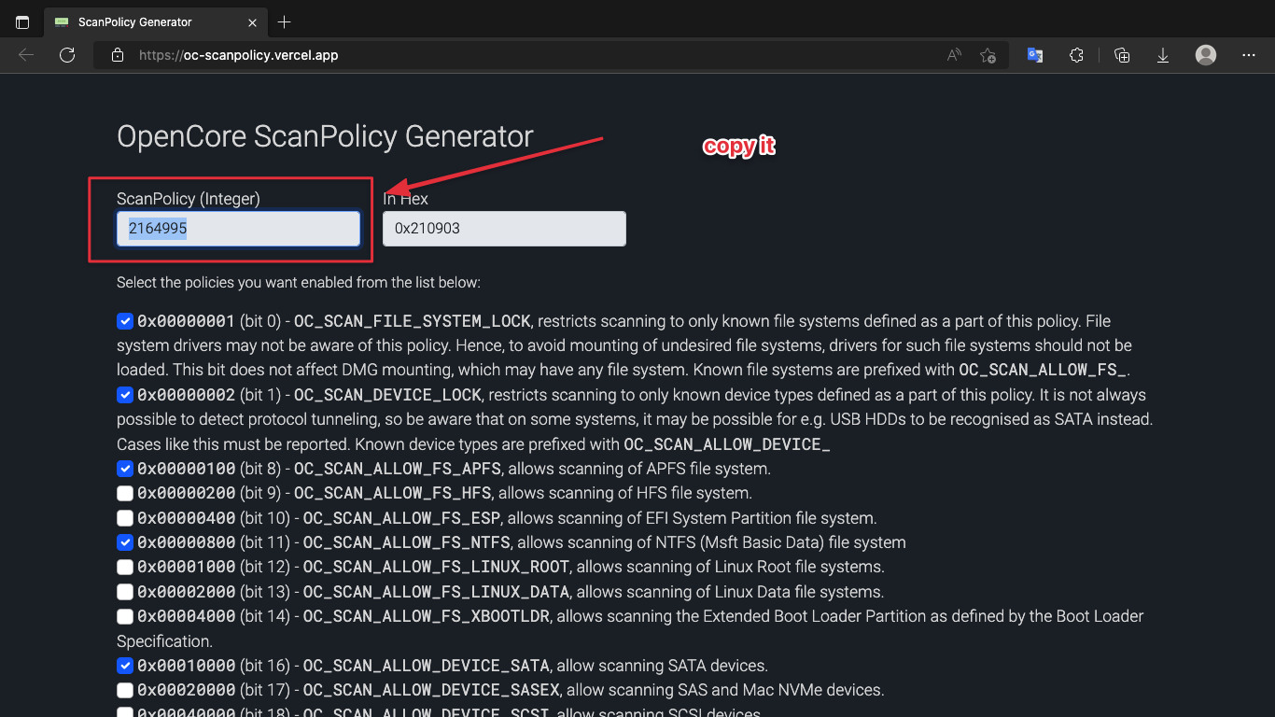Open the user profile menu
The width and height of the screenshot is (1275, 717).
[1206, 55]
